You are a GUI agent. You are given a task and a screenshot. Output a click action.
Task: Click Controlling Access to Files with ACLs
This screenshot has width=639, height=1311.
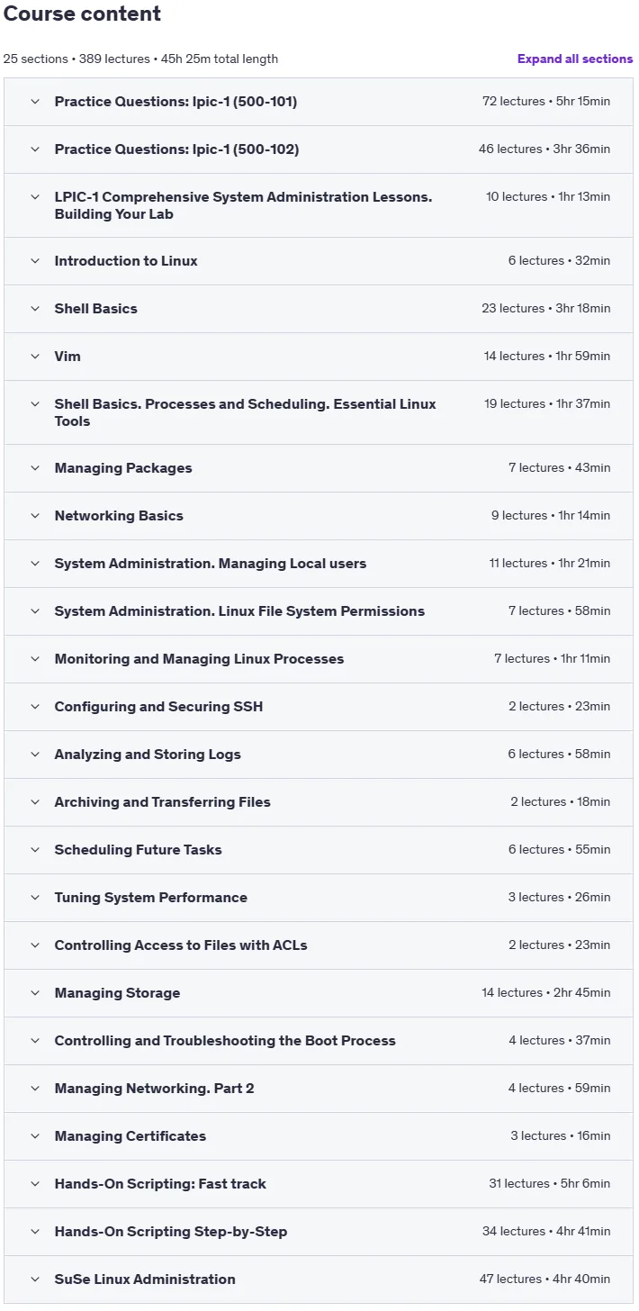point(181,945)
